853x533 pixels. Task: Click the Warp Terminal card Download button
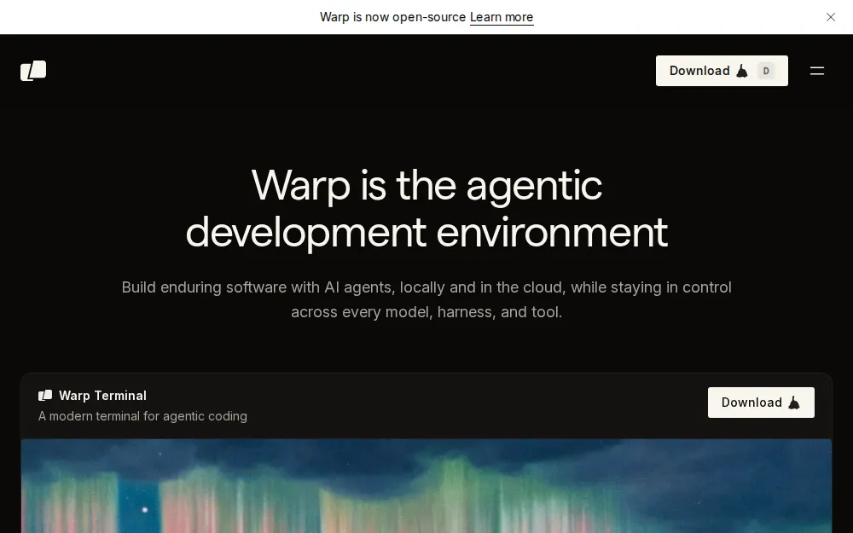coord(761,403)
